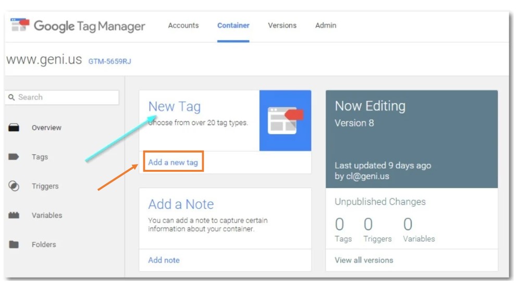This screenshot has height=285, width=516.
Task: Switch to the Versions tab
Action: click(x=282, y=26)
